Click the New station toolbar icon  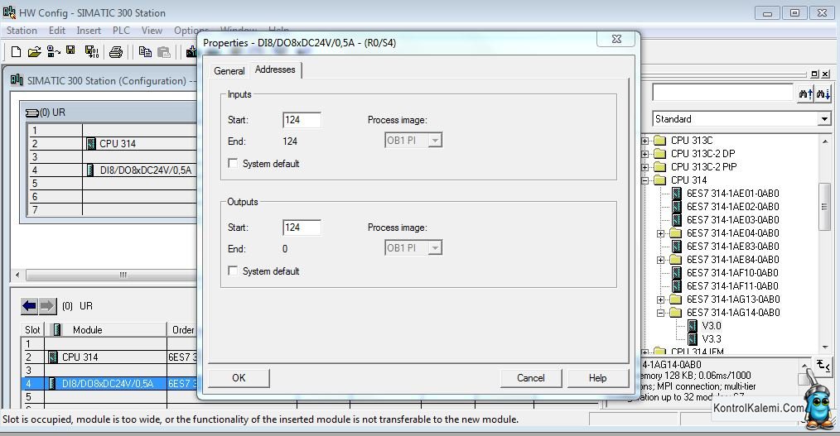click(x=16, y=52)
